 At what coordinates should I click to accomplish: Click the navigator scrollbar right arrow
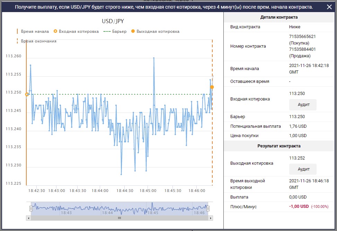(x=211, y=218)
